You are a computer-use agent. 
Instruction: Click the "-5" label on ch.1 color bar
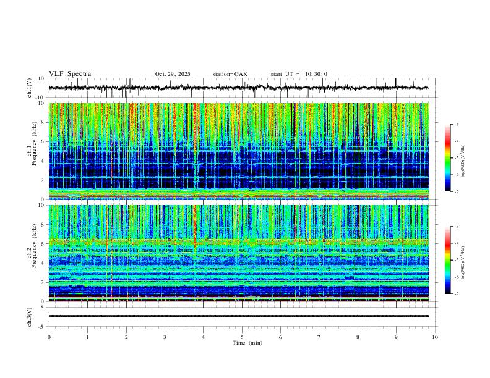point(456,158)
